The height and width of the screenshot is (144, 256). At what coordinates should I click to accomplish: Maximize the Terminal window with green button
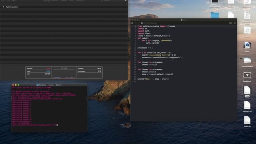[x=18, y=85]
